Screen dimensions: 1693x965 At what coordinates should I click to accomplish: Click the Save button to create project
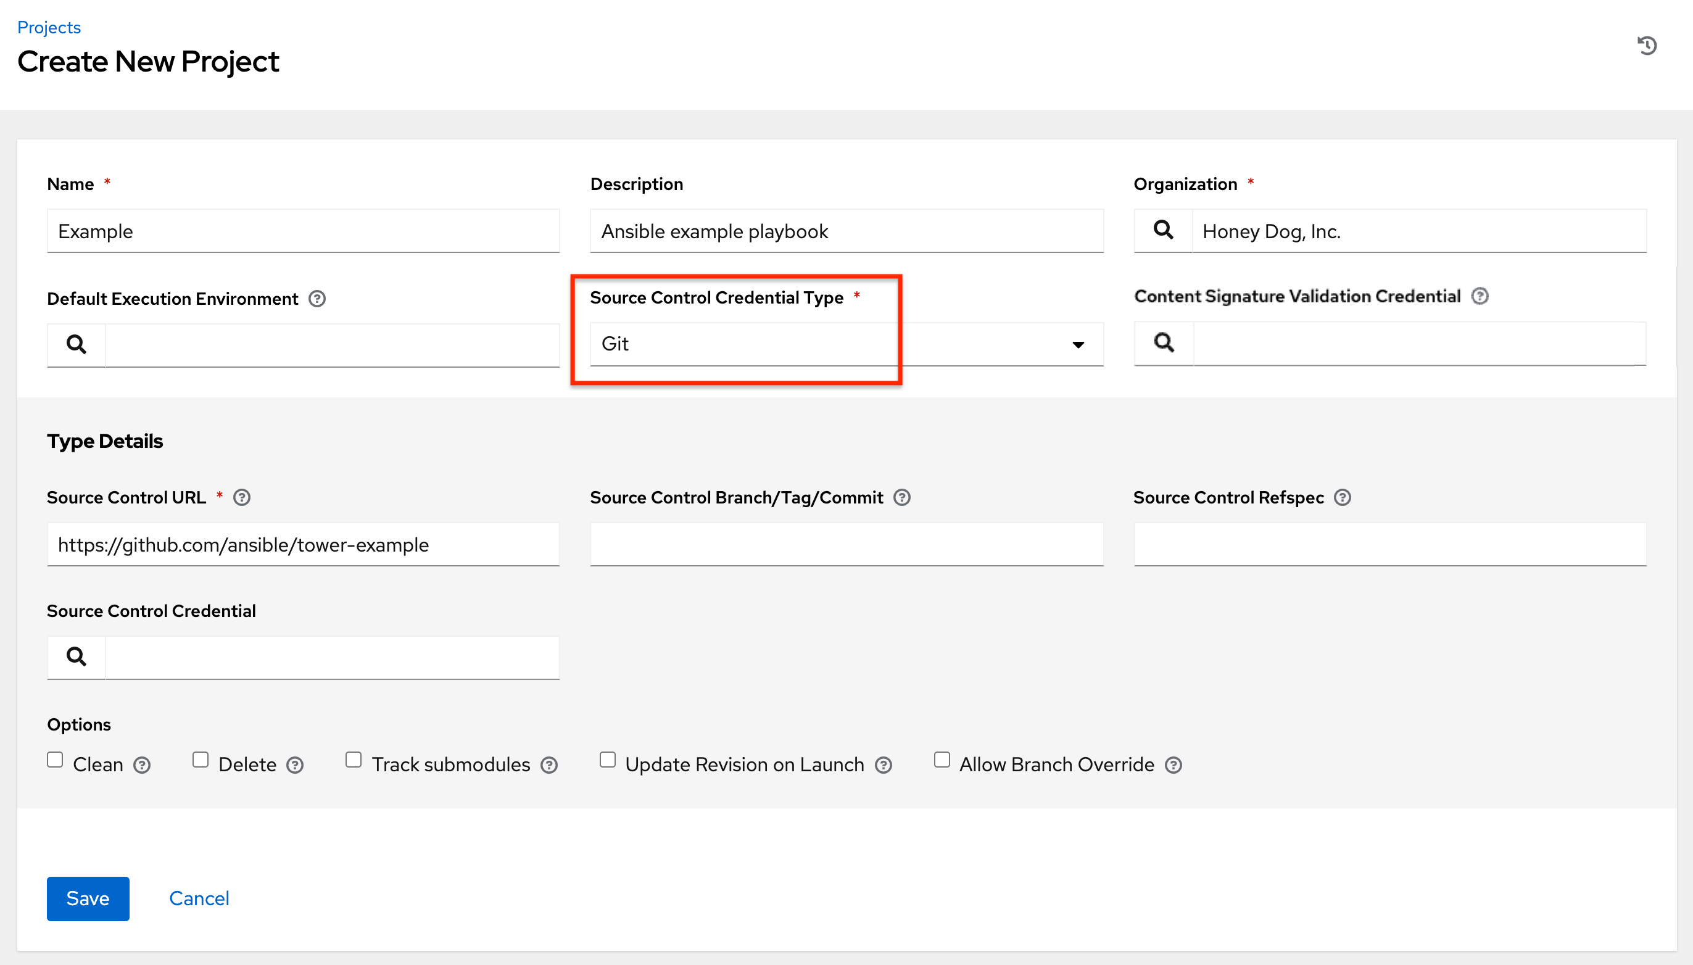pos(88,898)
